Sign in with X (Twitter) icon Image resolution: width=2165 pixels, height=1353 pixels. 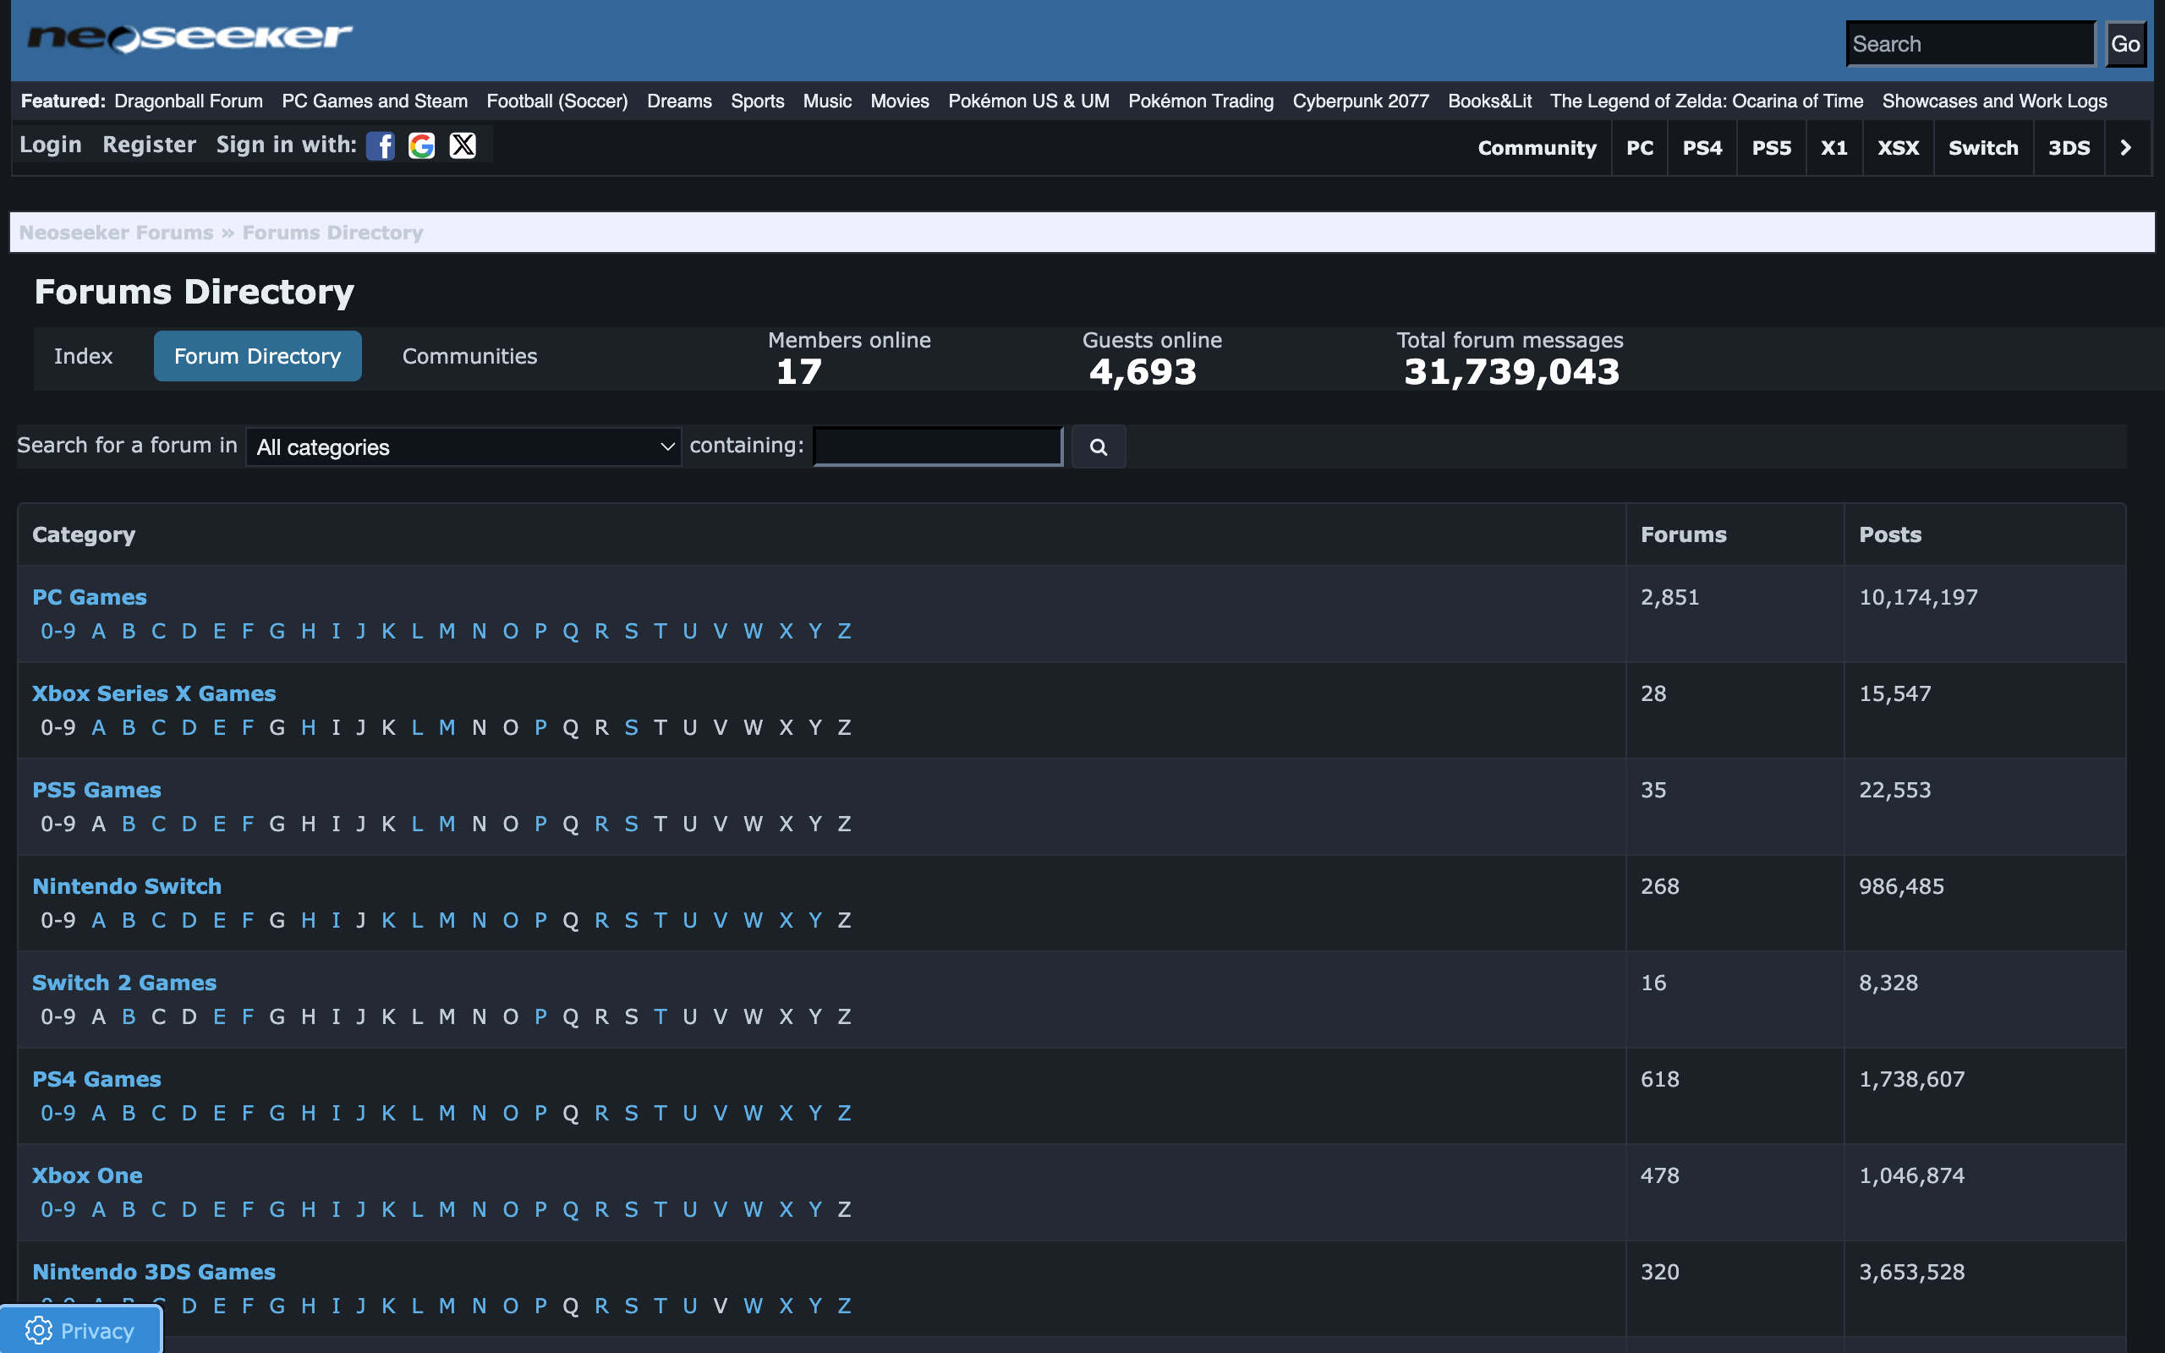463,145
